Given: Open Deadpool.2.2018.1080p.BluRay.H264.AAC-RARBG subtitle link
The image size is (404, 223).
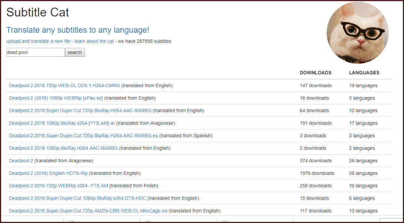Looking at the screenshot, I should [x=63, y=148].
